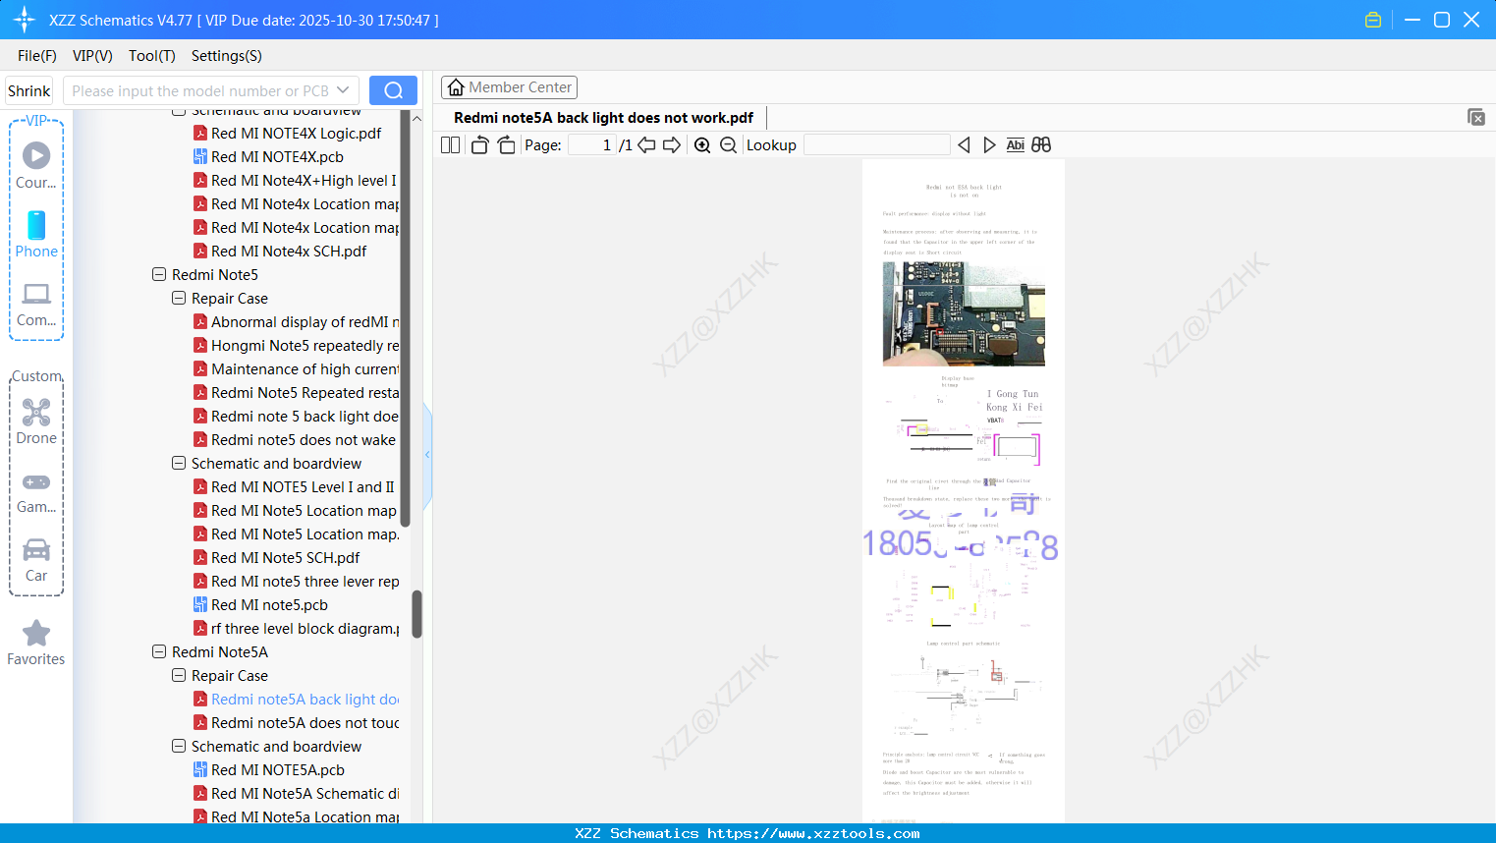Select the Computer category icon
Viewport: 1496px width, 843px height.
[x=36, y=304]
